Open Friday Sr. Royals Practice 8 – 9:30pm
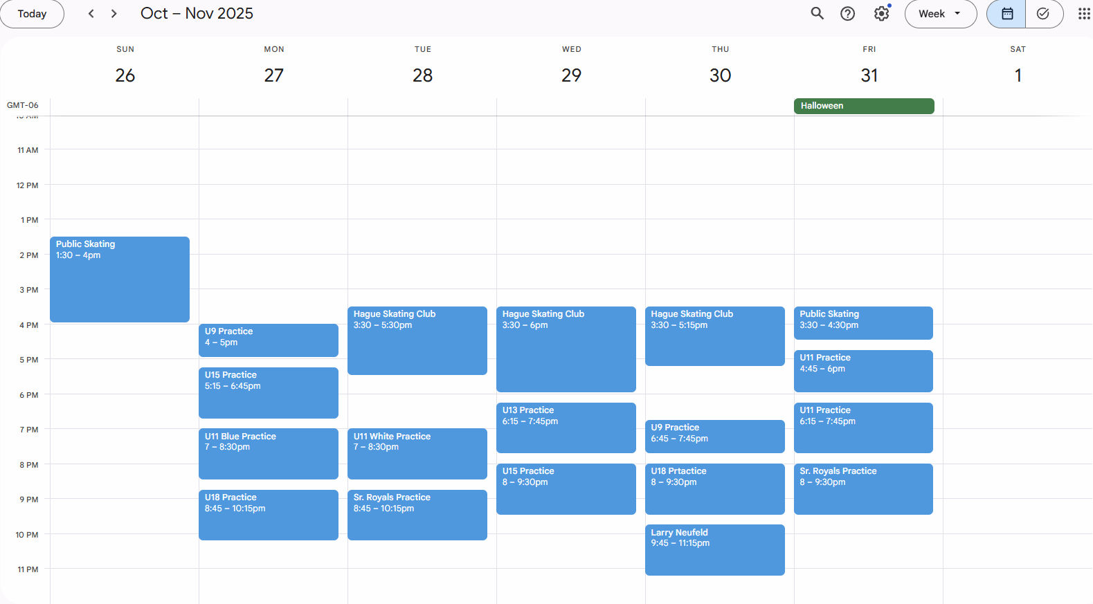The image size is (1093, 604). point(864,489)
